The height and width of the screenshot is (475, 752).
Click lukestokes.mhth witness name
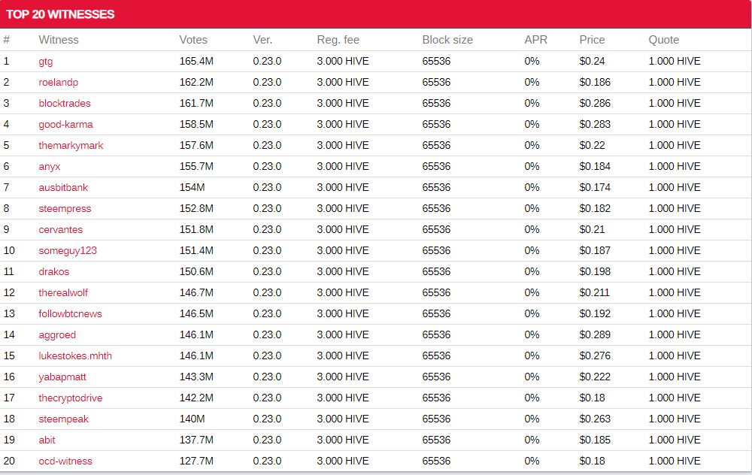point(74,356)
